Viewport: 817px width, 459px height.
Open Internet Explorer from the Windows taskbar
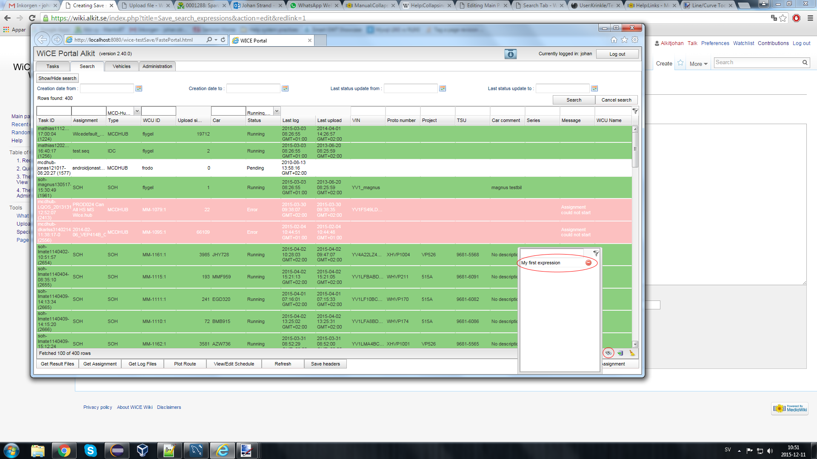(223, 450)
